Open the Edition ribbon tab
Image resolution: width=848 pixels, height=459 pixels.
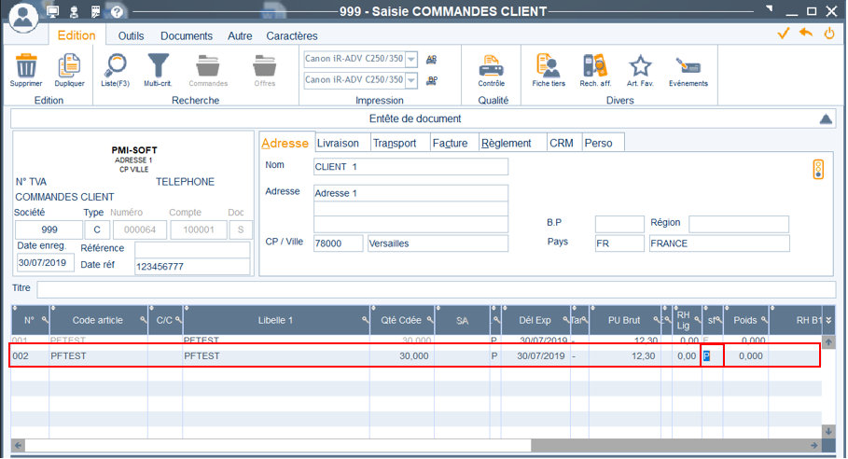pyautogui.click(x=76, y=35)
